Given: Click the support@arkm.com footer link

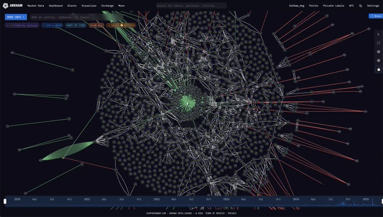Looking at the screenshot, I should pyautogui.click(x=156, y=213).
